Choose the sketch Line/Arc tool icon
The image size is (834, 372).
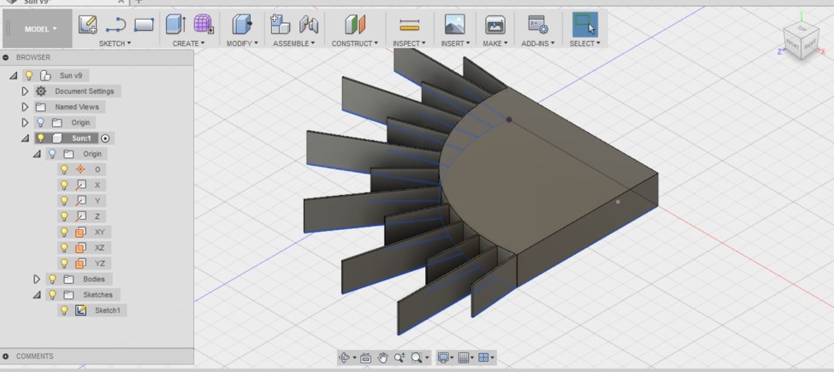pos(115,25)
